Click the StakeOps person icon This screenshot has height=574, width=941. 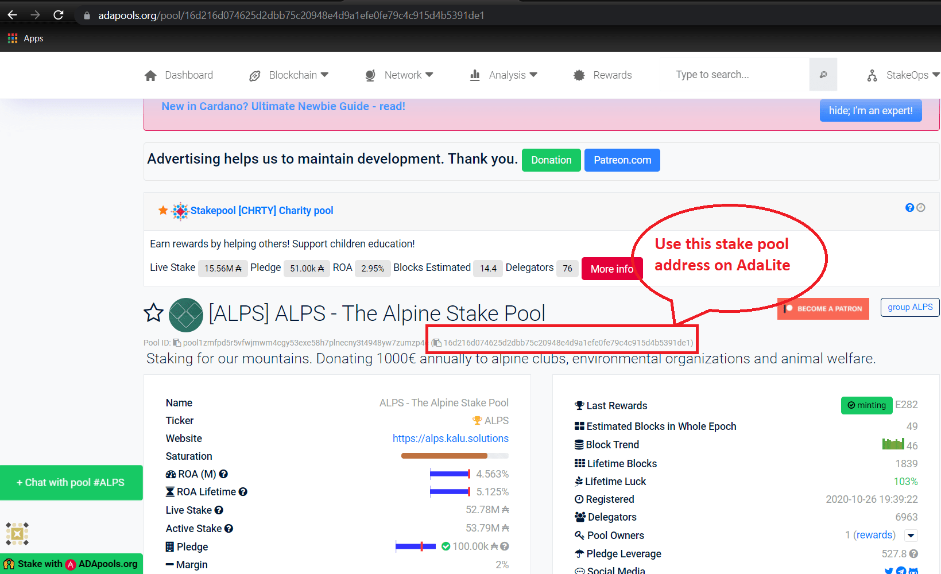pos(872,75)
